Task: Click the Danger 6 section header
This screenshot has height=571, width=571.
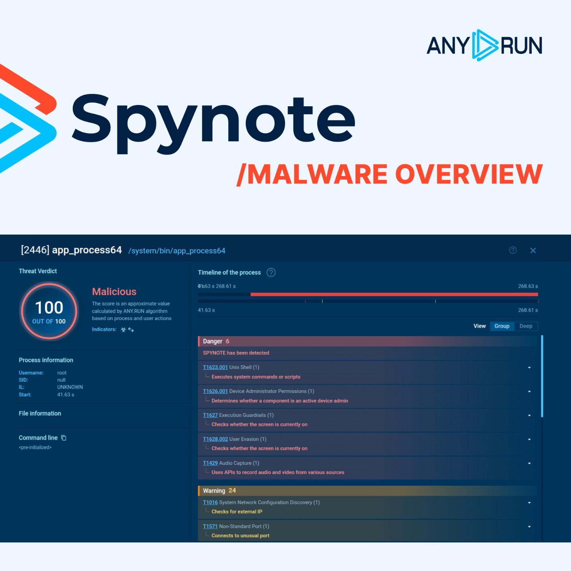Action: [367, 341]
